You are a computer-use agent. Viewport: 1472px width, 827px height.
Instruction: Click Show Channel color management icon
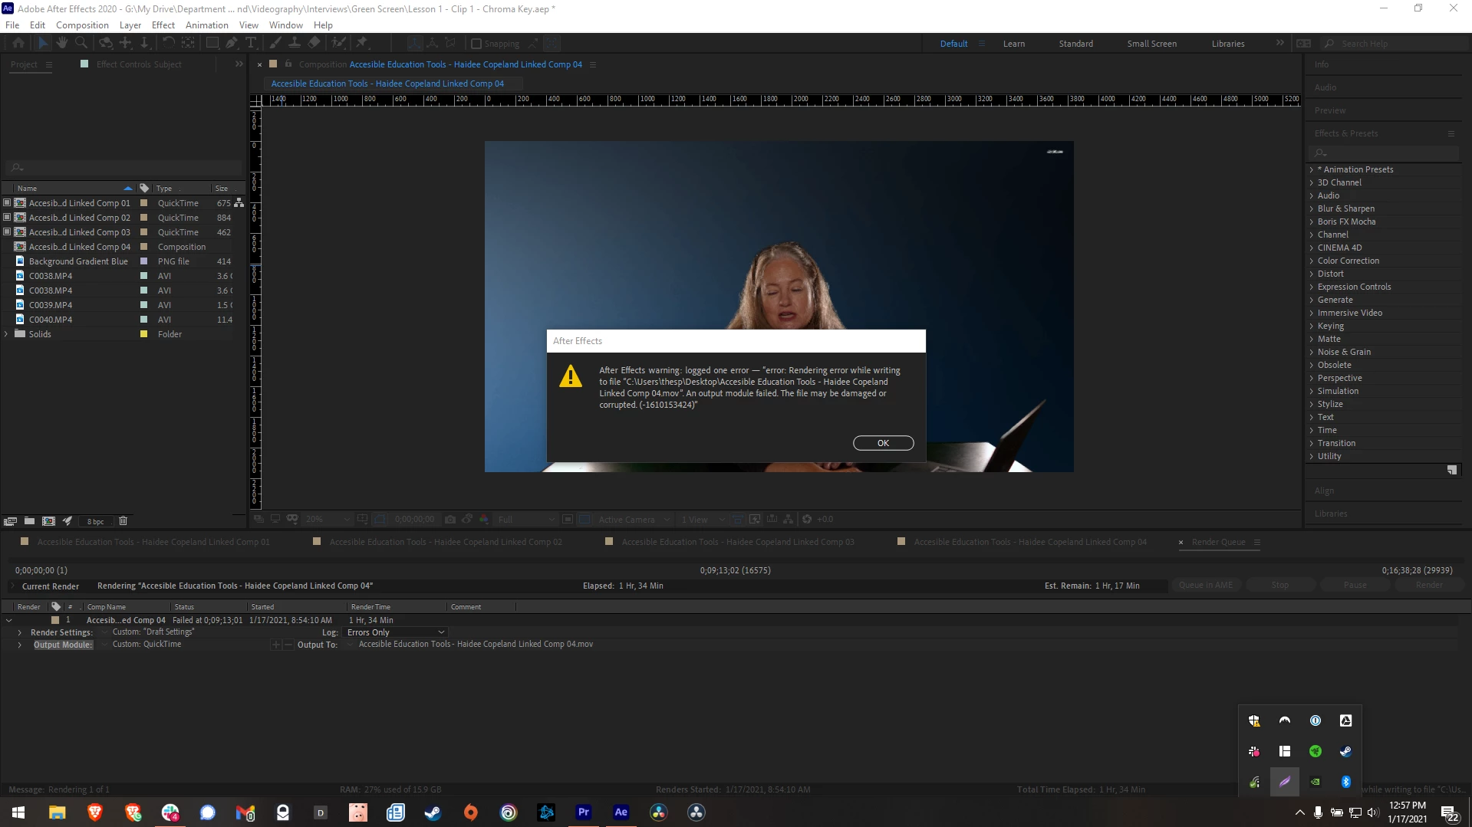click(484, 519)
